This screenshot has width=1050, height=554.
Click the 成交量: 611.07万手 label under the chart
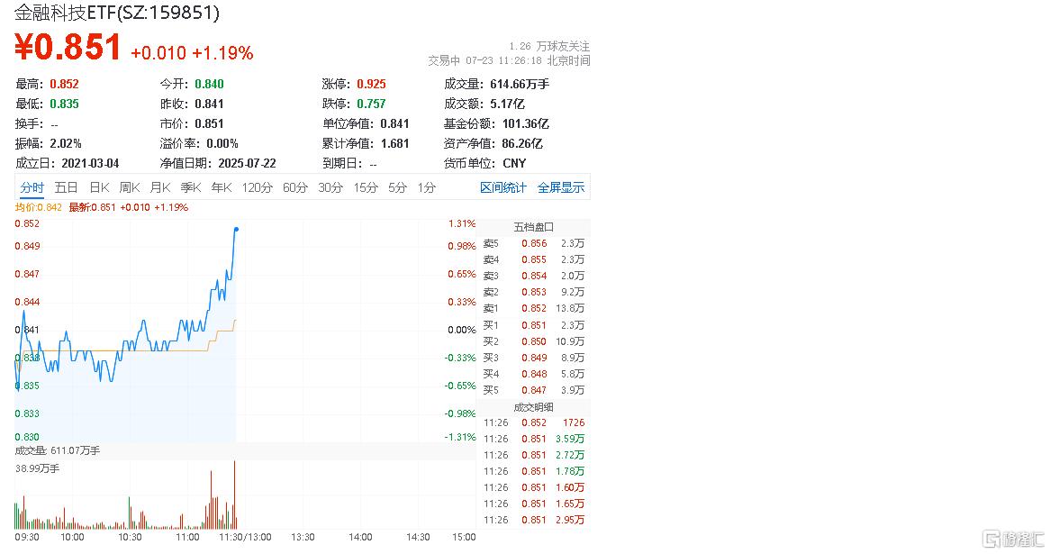coord(57,450)
